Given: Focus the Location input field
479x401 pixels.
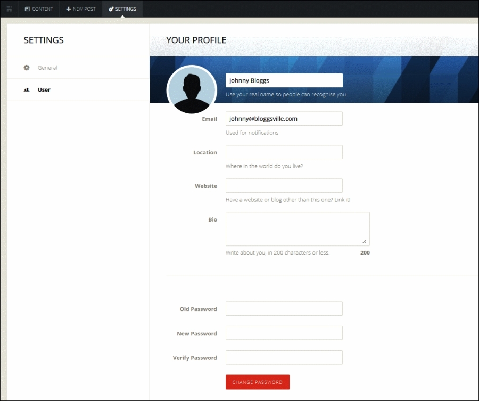Looking at the screenshot, I should tap(284, 152).
